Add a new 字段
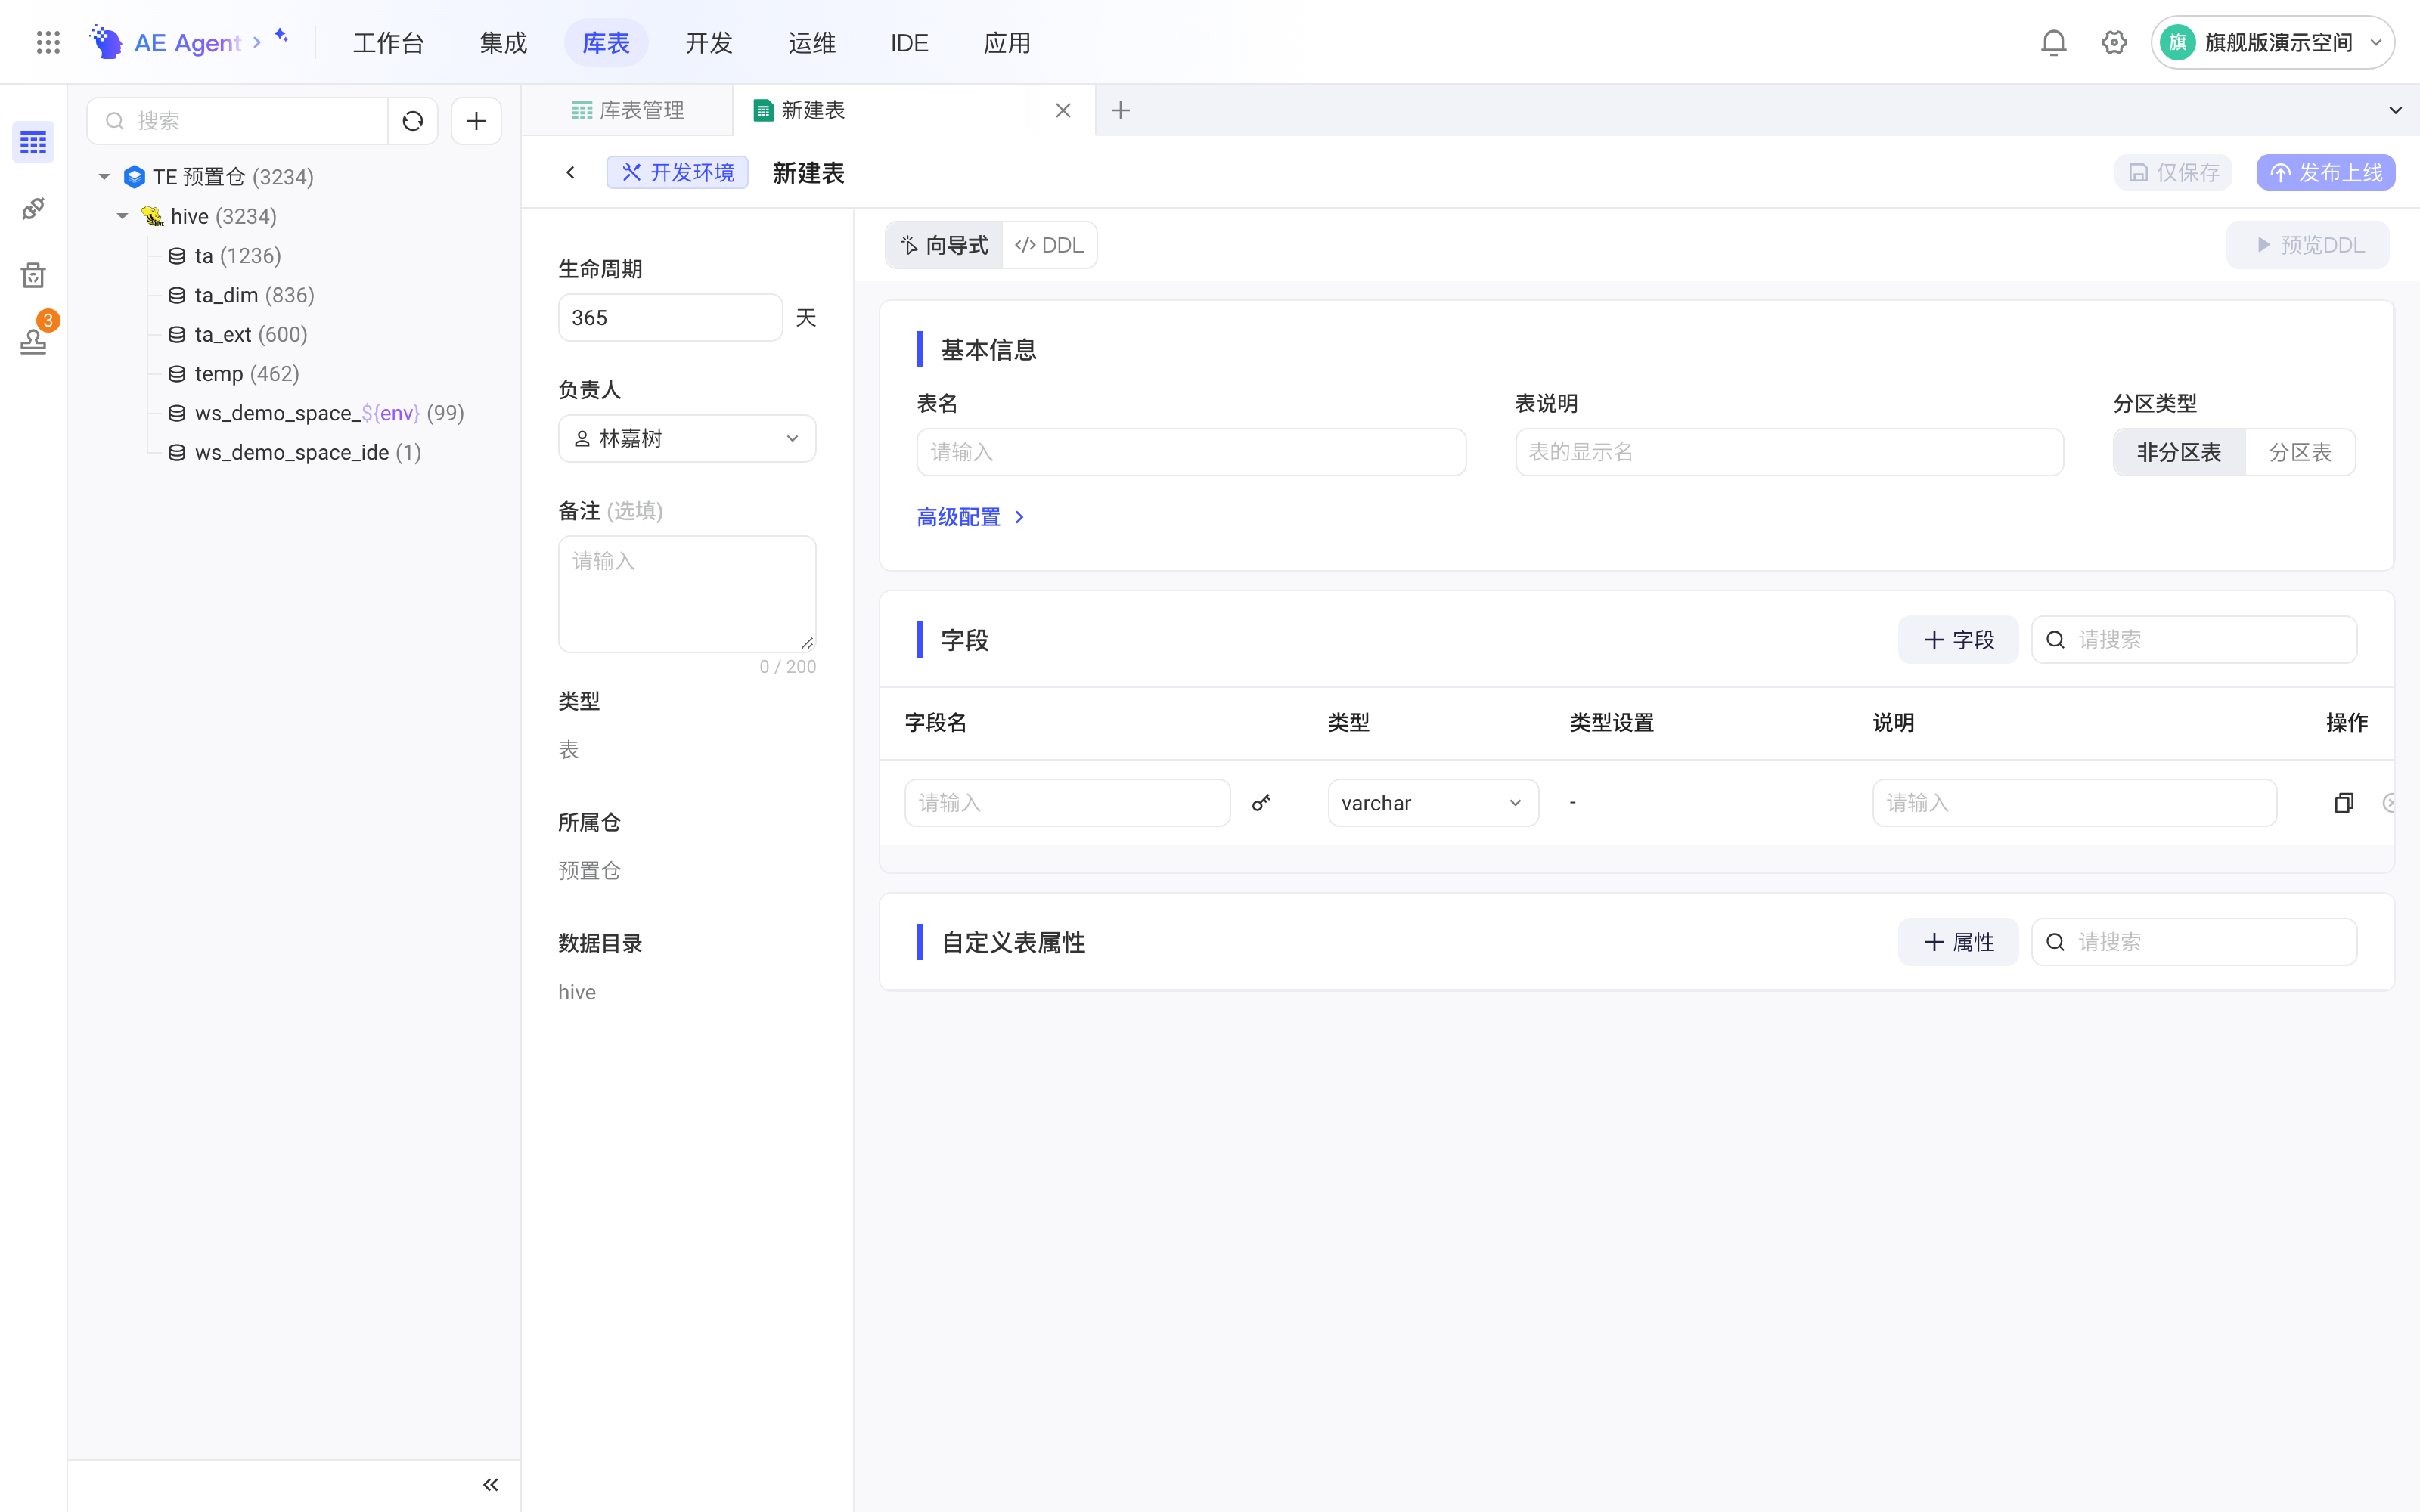2420x1512 pixels. click(1958, 639)
